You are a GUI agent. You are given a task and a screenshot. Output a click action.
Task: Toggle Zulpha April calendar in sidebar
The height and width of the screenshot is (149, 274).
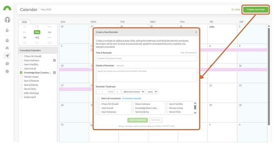click(x=21, y=97)
